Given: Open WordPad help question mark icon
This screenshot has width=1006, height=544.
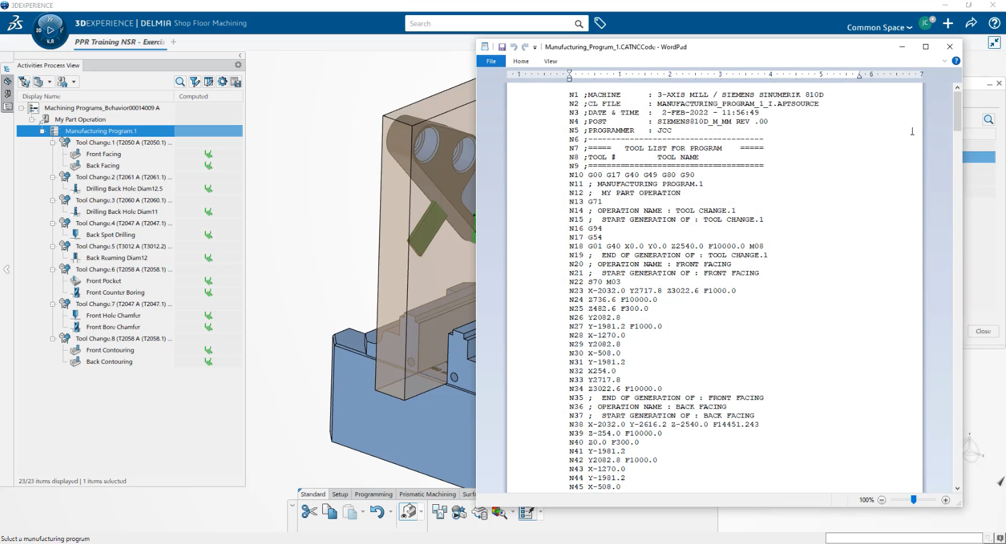Looking at the screenshot, I should click(956, 61).
